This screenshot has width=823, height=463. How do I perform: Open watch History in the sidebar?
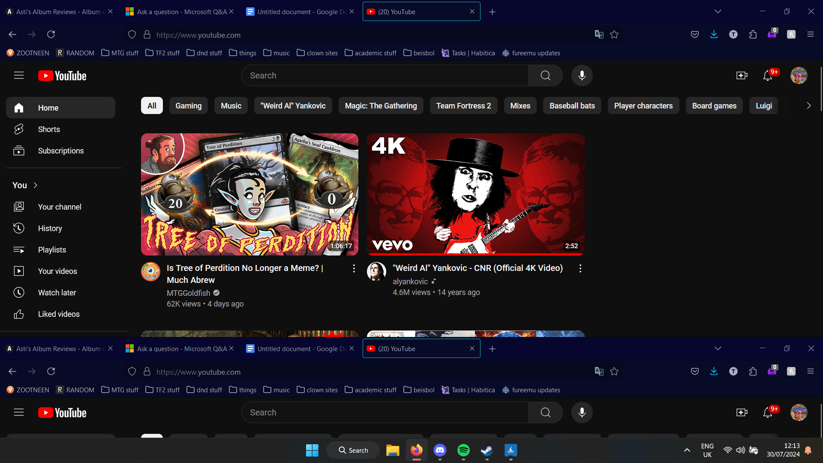coord(60,228)
